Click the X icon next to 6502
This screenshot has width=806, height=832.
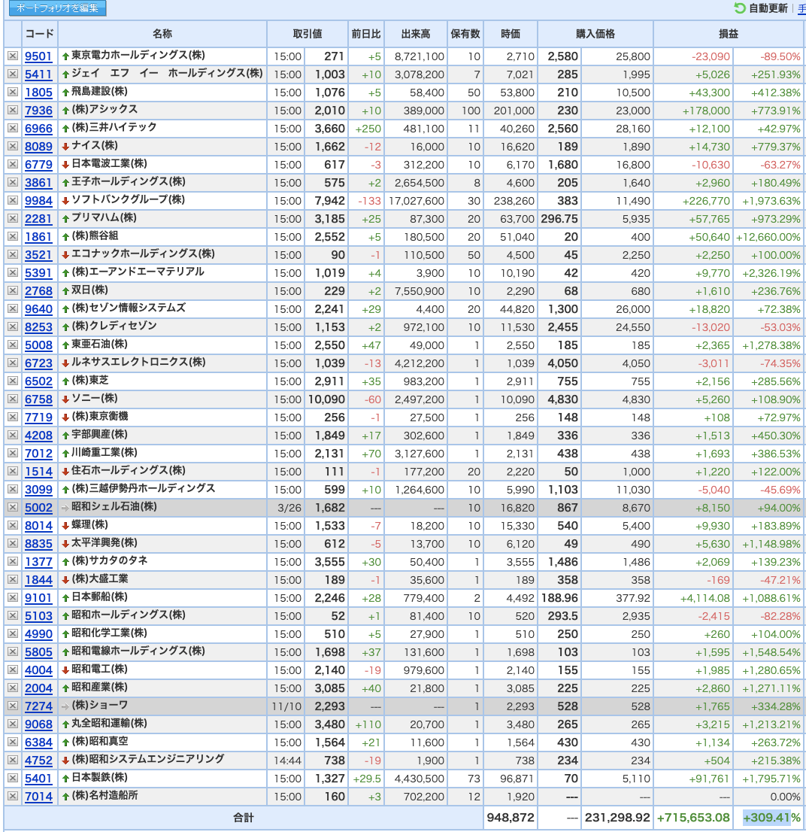tap(13, 381)
